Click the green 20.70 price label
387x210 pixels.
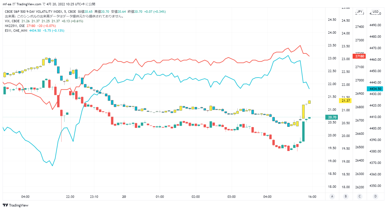coord(332,117)
